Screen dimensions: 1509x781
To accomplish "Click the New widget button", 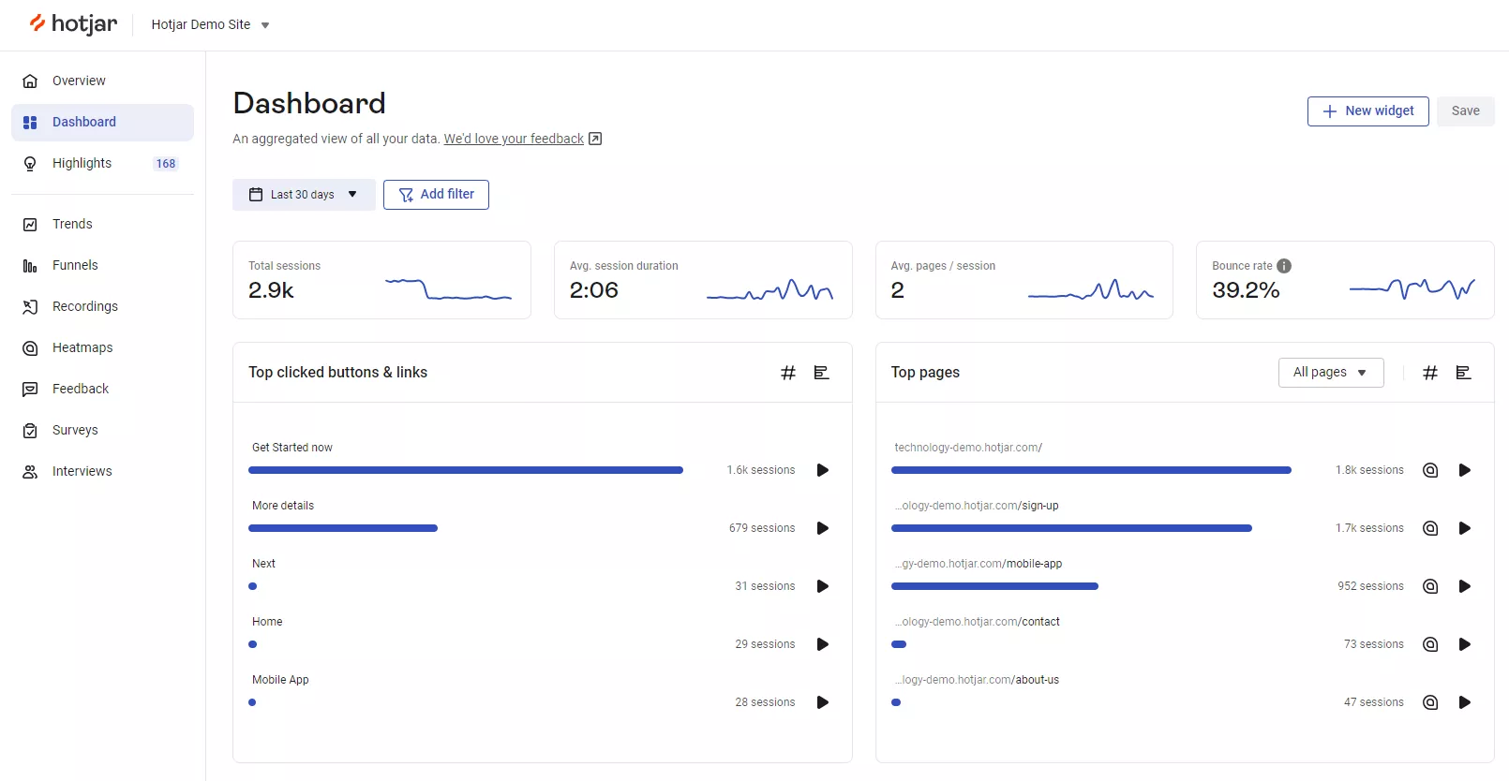I will pos(1367,111).
